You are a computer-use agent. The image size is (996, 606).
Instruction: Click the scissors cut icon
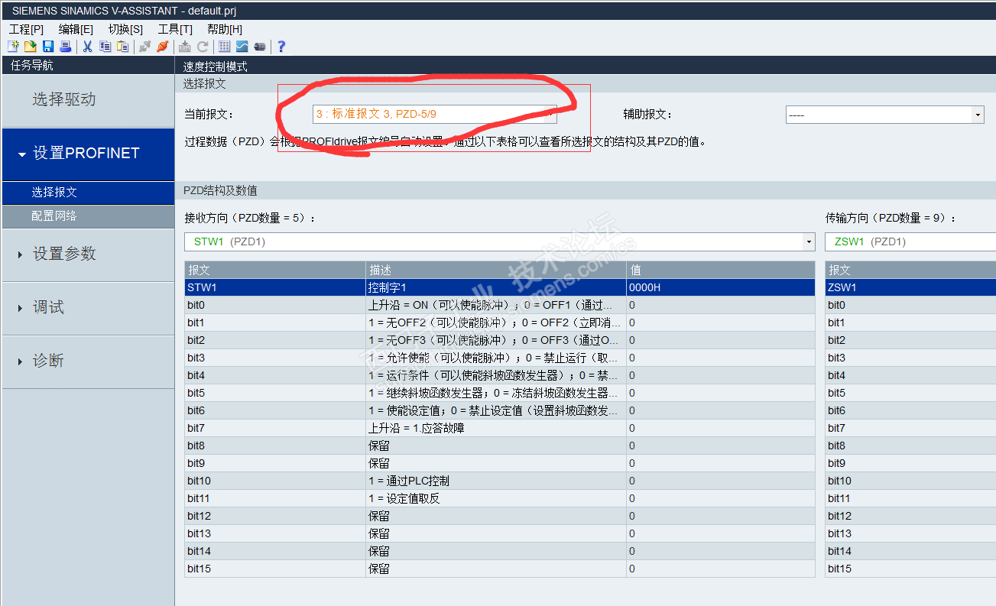pos(87,47)
